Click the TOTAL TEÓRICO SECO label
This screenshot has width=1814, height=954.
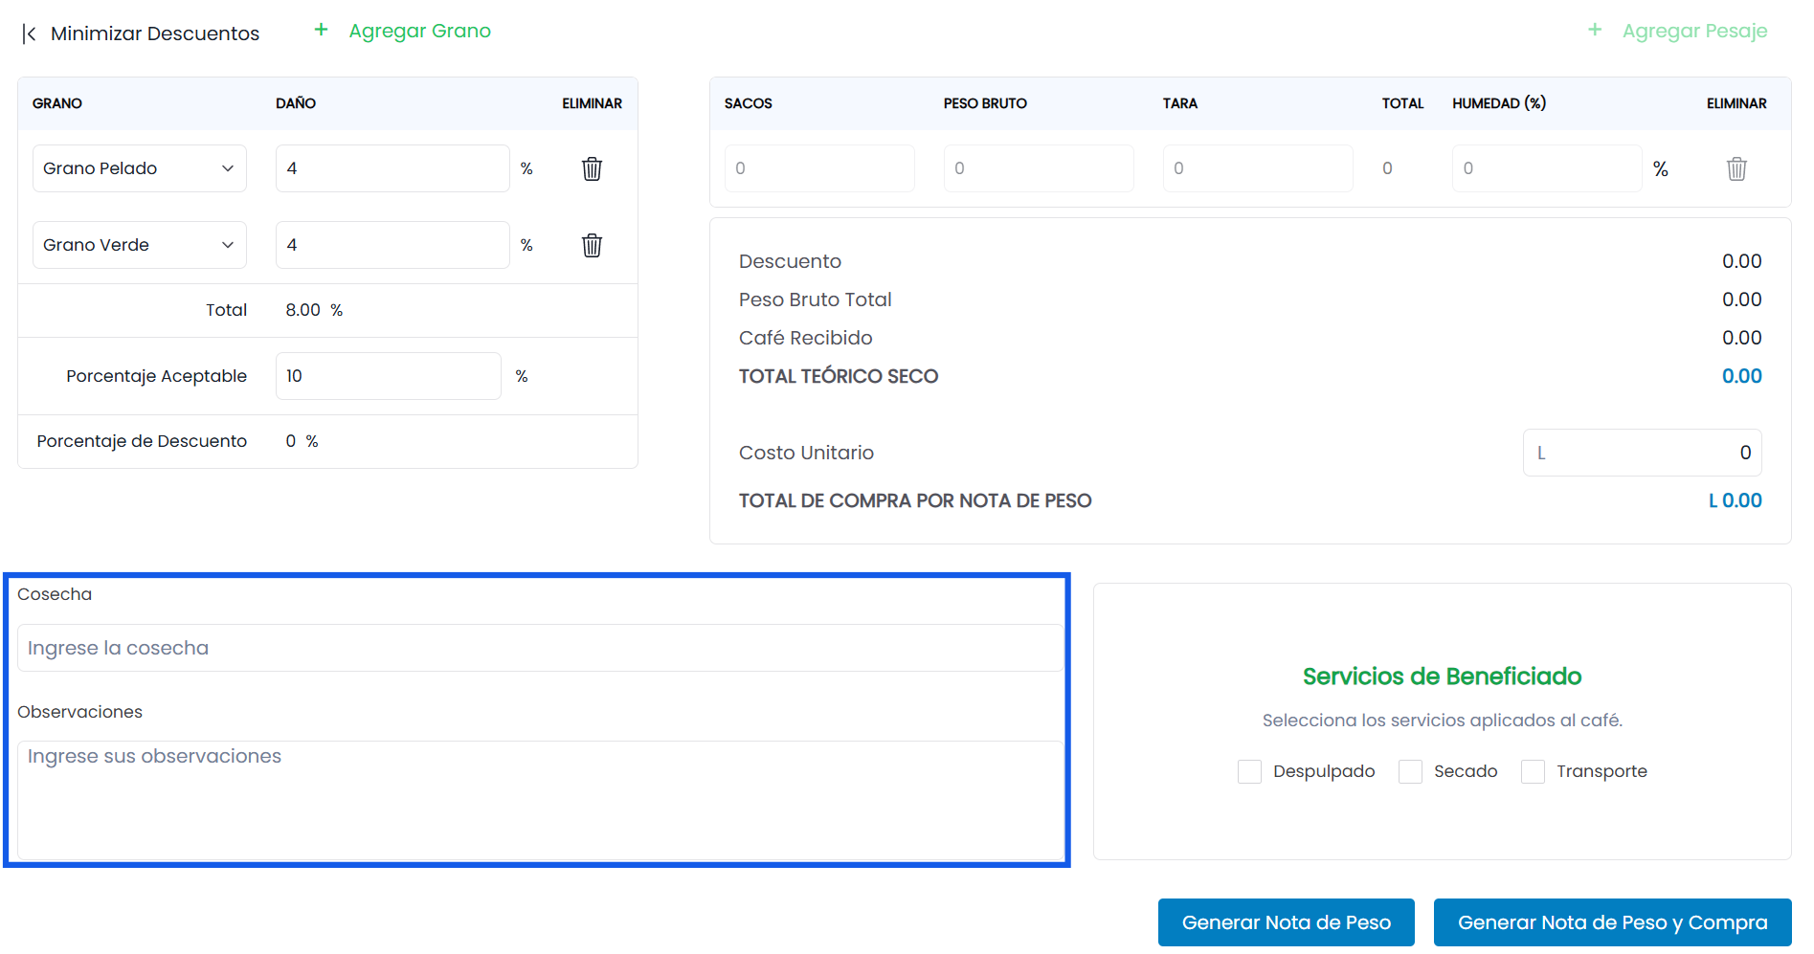point(839,376)
